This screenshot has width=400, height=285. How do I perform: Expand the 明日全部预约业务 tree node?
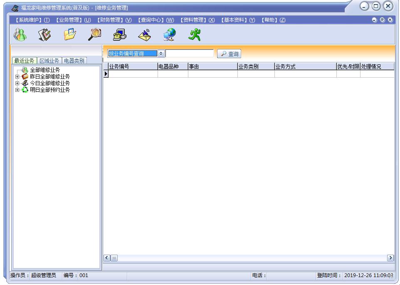coord(17,90)
